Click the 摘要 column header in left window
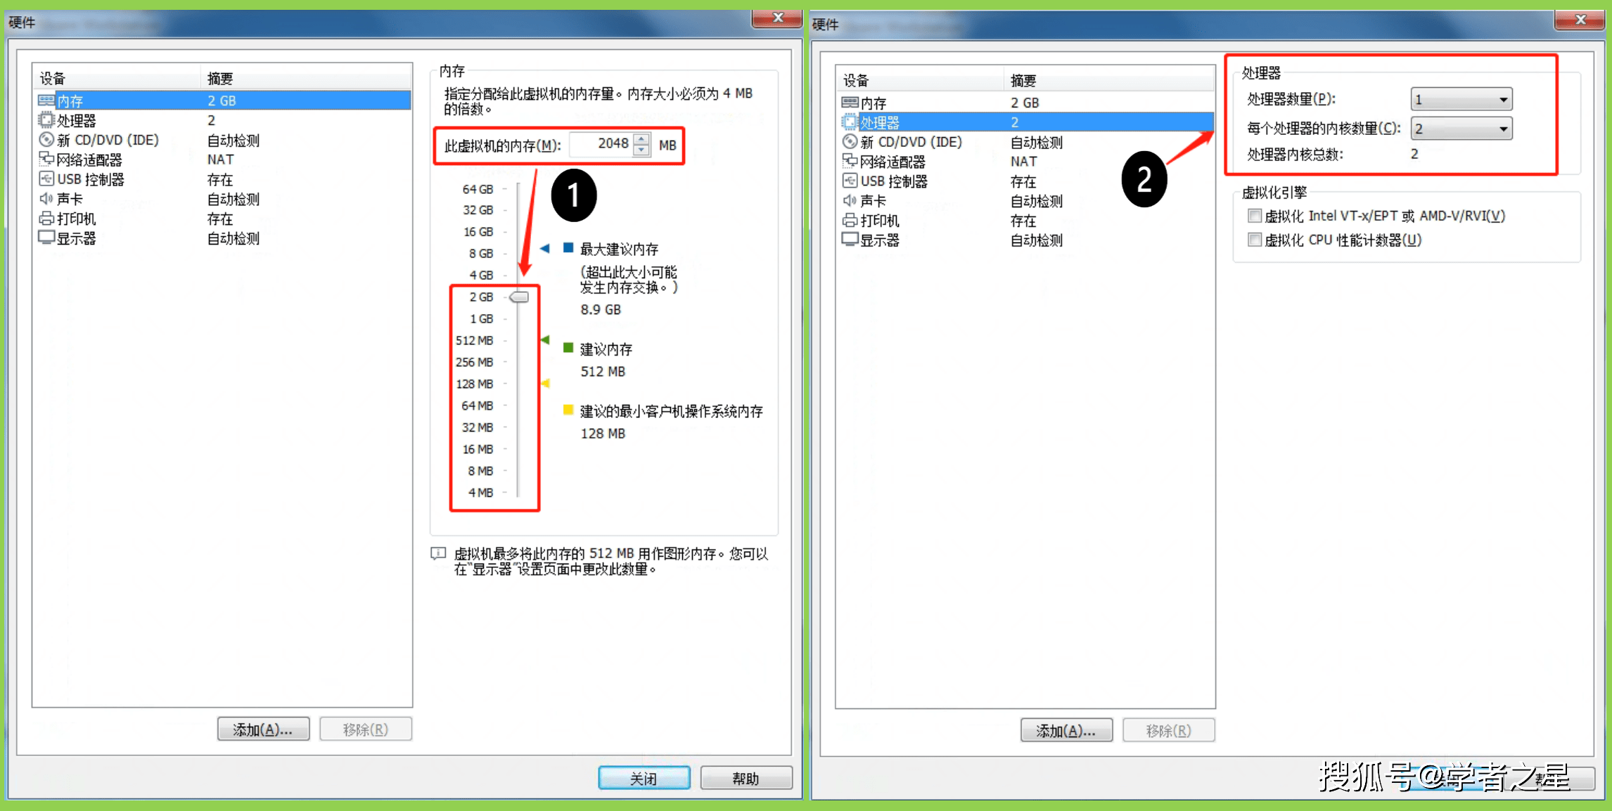The image size is (1612, 811). pyautogui.click(x=307, y=78)
